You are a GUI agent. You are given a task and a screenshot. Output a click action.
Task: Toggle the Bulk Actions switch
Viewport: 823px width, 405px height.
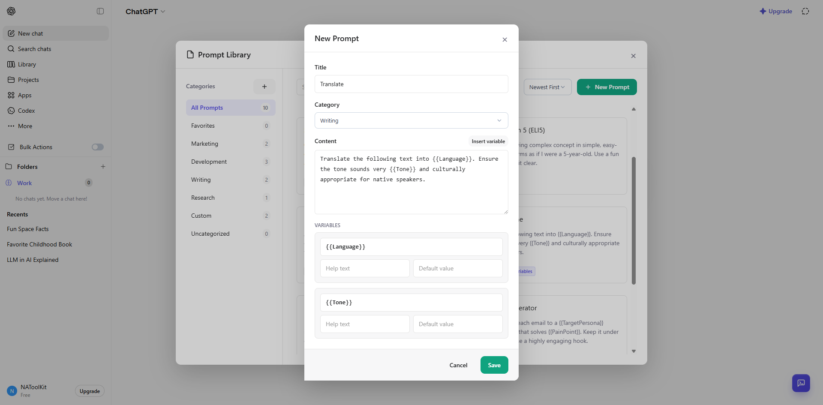coord(98,147)
